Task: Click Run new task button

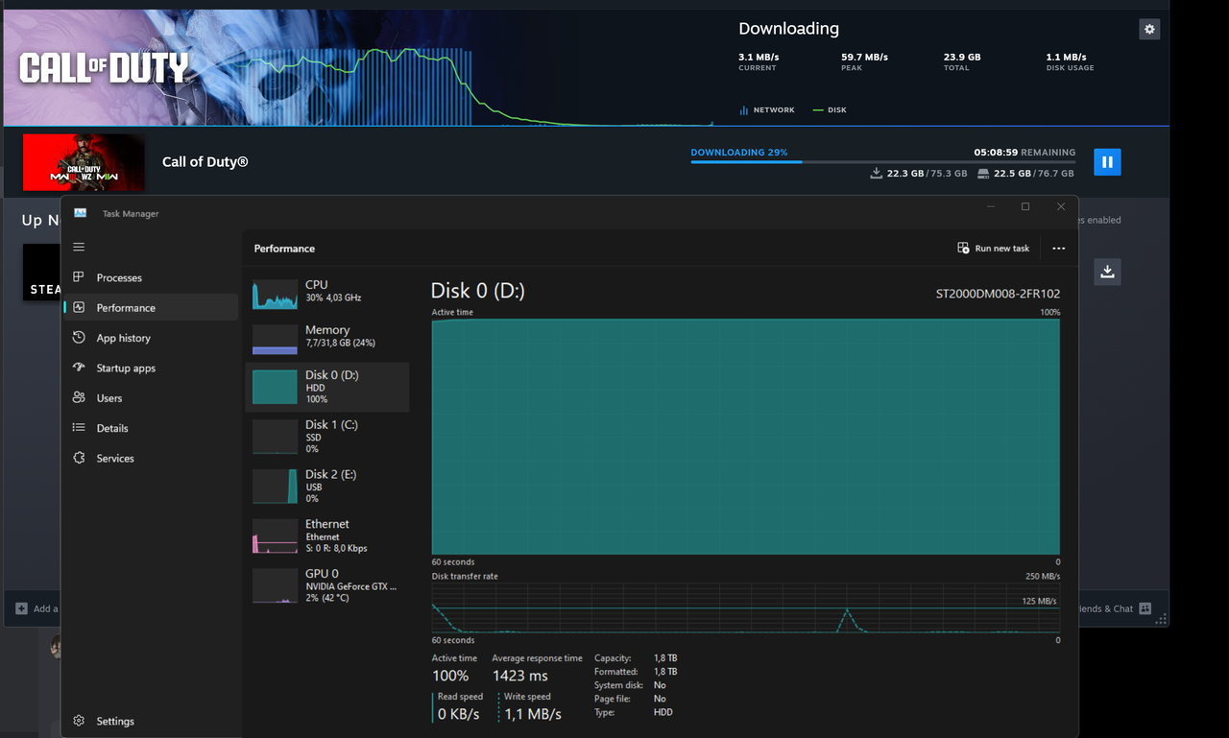Action: tap(994, 248)
